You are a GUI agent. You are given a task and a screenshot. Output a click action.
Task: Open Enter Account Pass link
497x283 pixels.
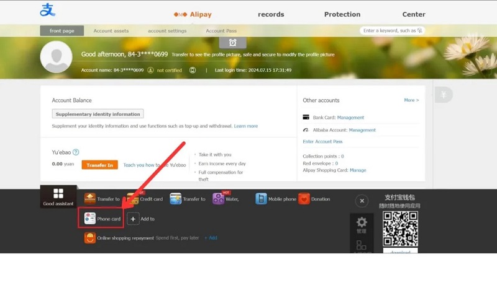pos(322,141)
